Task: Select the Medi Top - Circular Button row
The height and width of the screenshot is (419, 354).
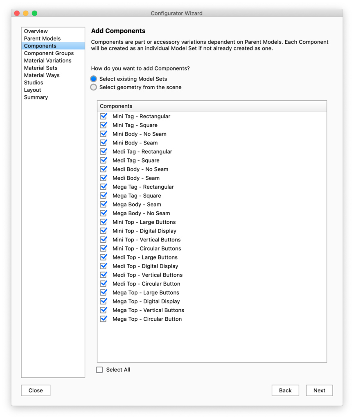Action: (147, 284)
